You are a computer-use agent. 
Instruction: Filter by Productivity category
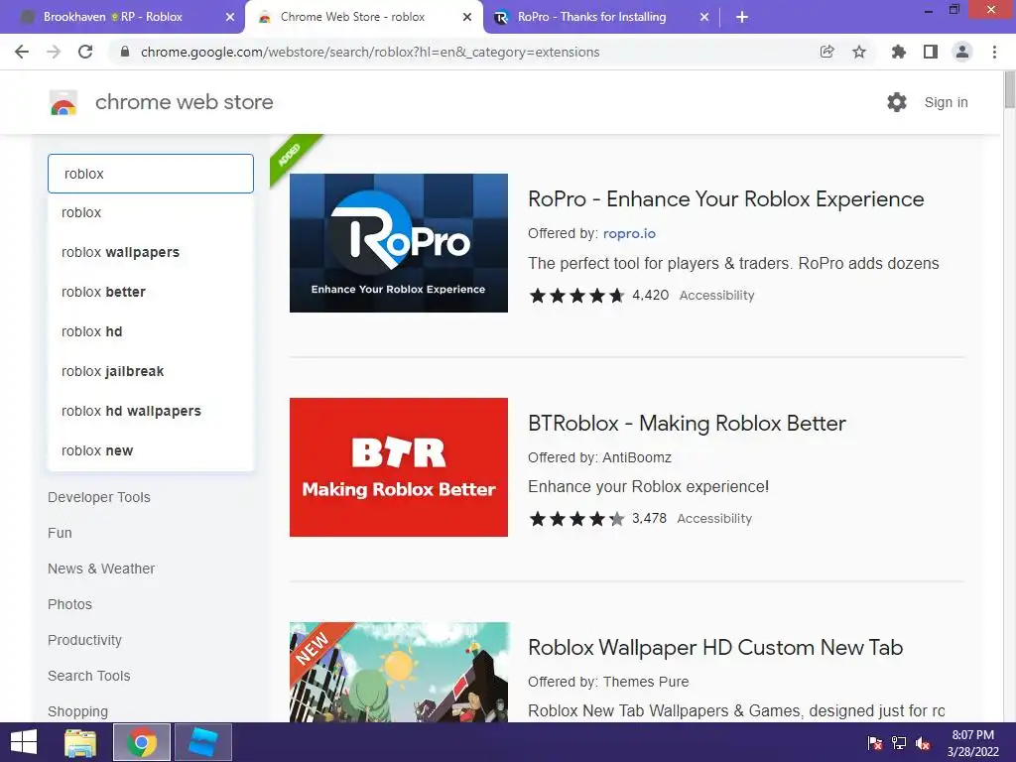85,640
